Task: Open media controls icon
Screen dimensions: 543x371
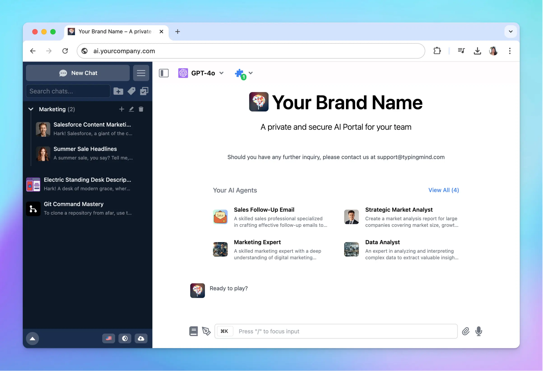Action: point(461,51)
